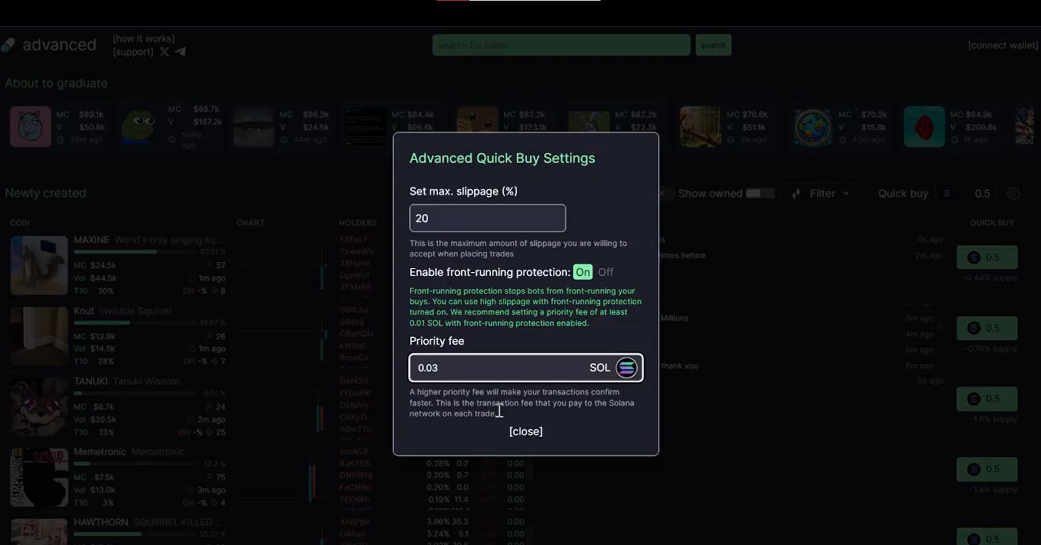Open the Telegram paper-plane icon

[x=180, y=51]
